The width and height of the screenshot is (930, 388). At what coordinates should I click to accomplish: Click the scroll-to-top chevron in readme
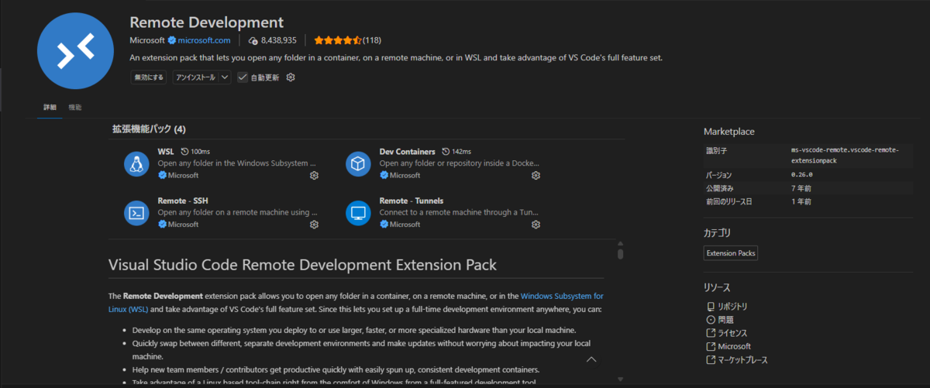[x=591, y=359]
